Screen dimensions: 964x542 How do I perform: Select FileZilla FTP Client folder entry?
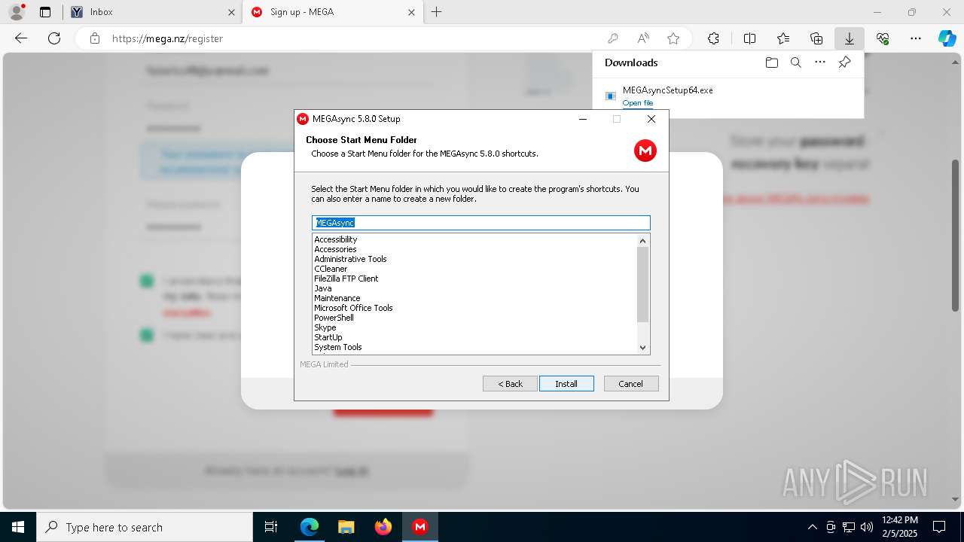click(x=346, y=279)
